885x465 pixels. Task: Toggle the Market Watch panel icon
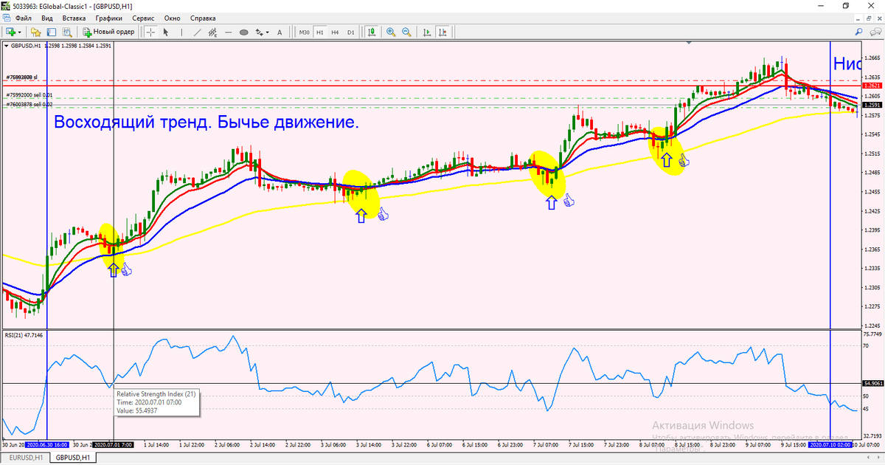(52, 32)
